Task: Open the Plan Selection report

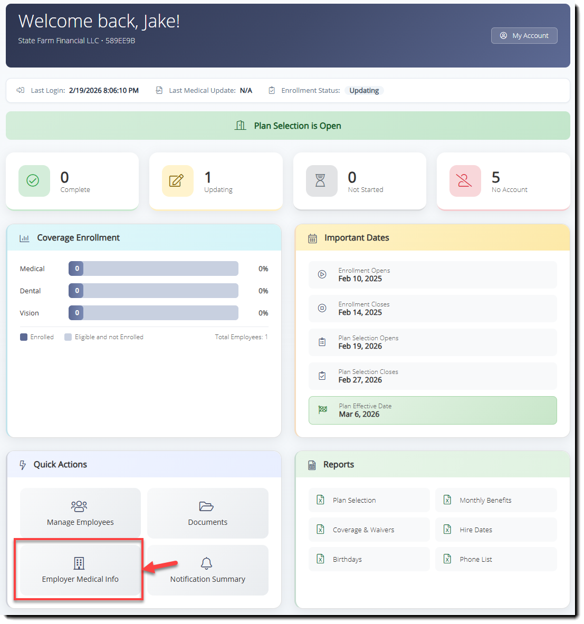Action: [369, 500]
